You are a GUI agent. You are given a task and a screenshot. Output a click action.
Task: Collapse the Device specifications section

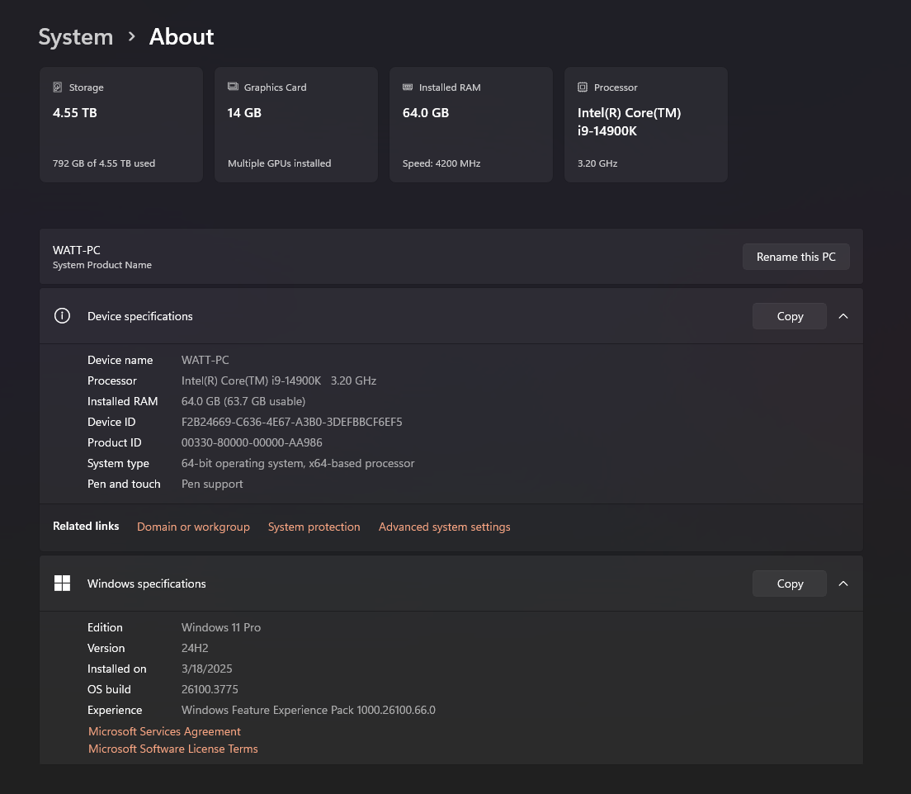pyautogui.click(x=843, y=316)
